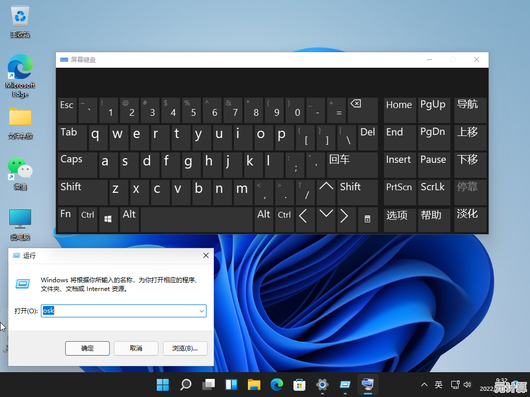Expand the Open field dropdown arrow

coord(201,311)
